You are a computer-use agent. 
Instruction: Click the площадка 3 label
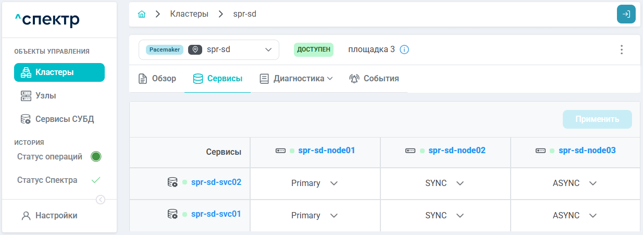click(372, 50)
